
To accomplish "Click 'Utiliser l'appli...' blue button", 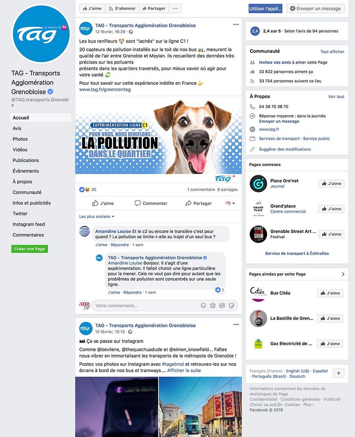I will 265,8.
